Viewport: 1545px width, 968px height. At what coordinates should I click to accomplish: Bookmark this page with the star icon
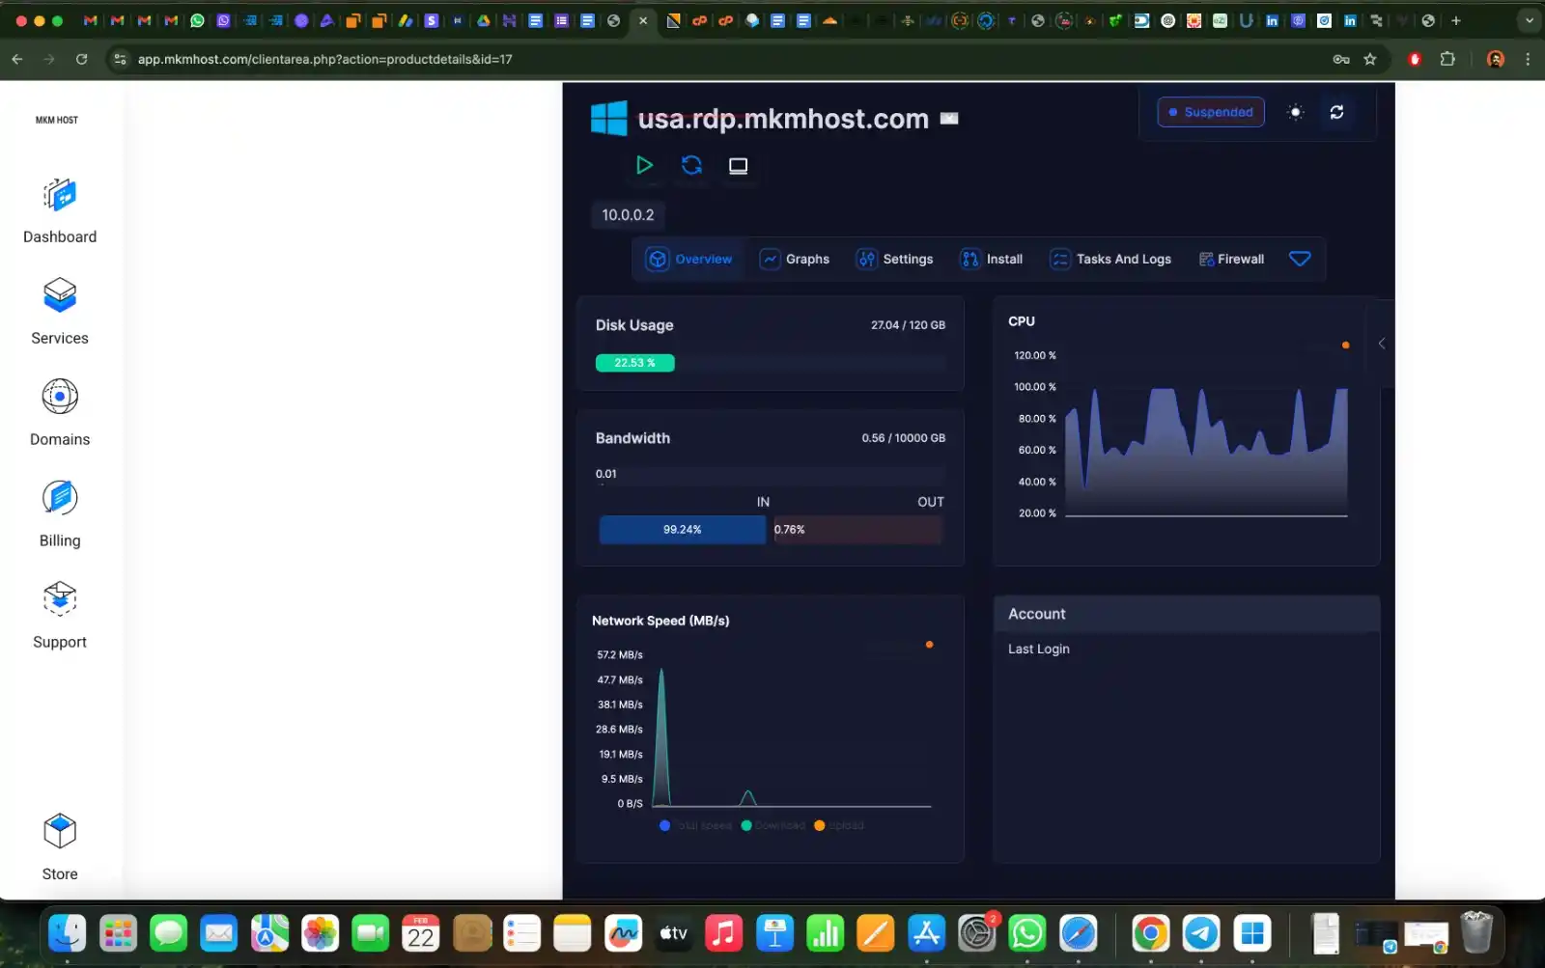(1369, 59)
